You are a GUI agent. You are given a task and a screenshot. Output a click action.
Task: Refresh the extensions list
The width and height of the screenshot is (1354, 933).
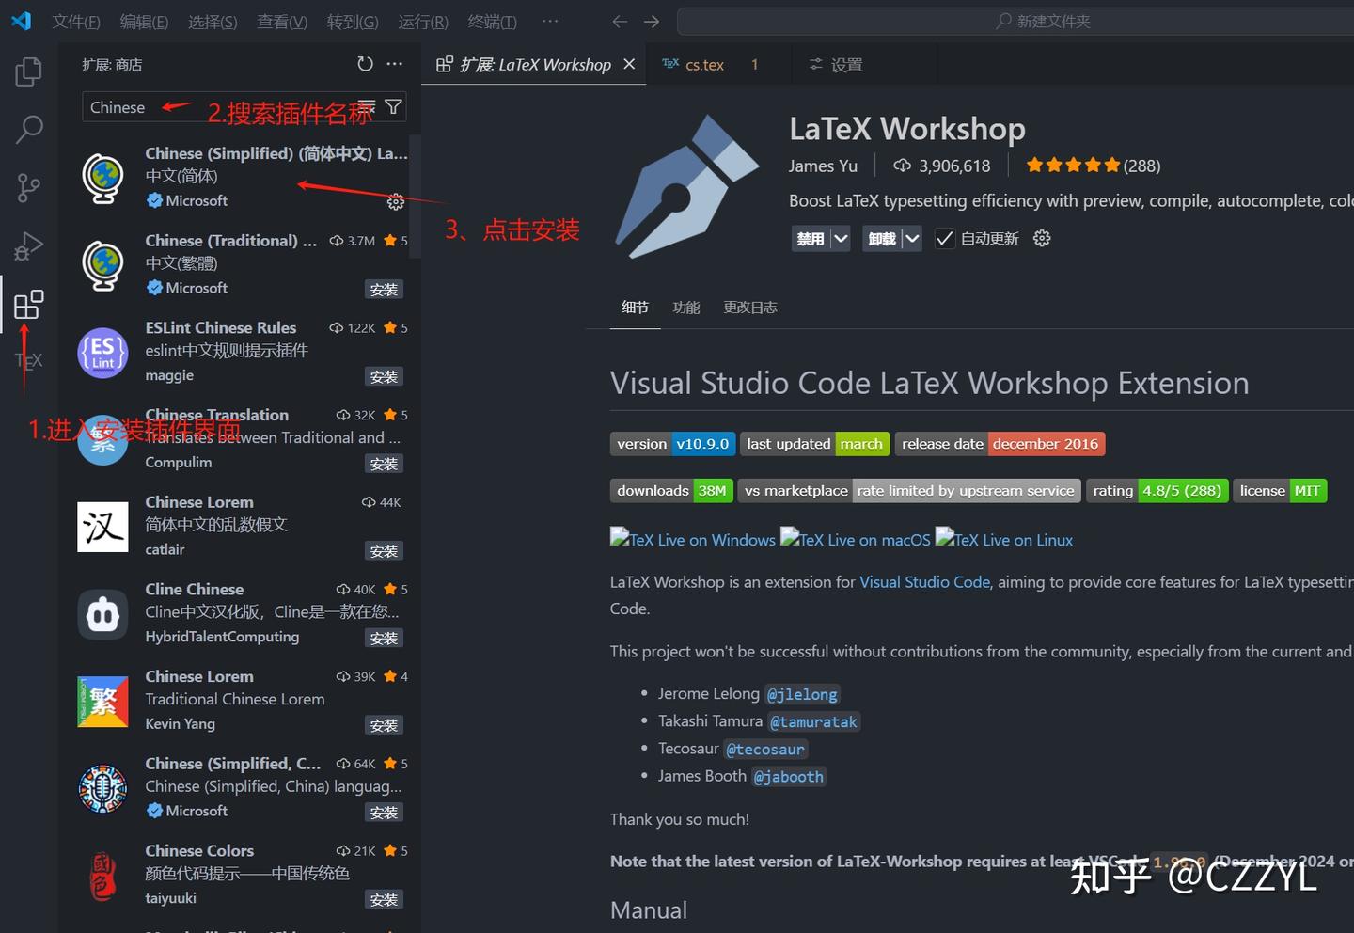point(365,64)
